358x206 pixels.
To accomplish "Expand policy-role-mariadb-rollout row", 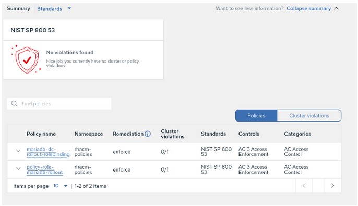I will tap(18, 169).
